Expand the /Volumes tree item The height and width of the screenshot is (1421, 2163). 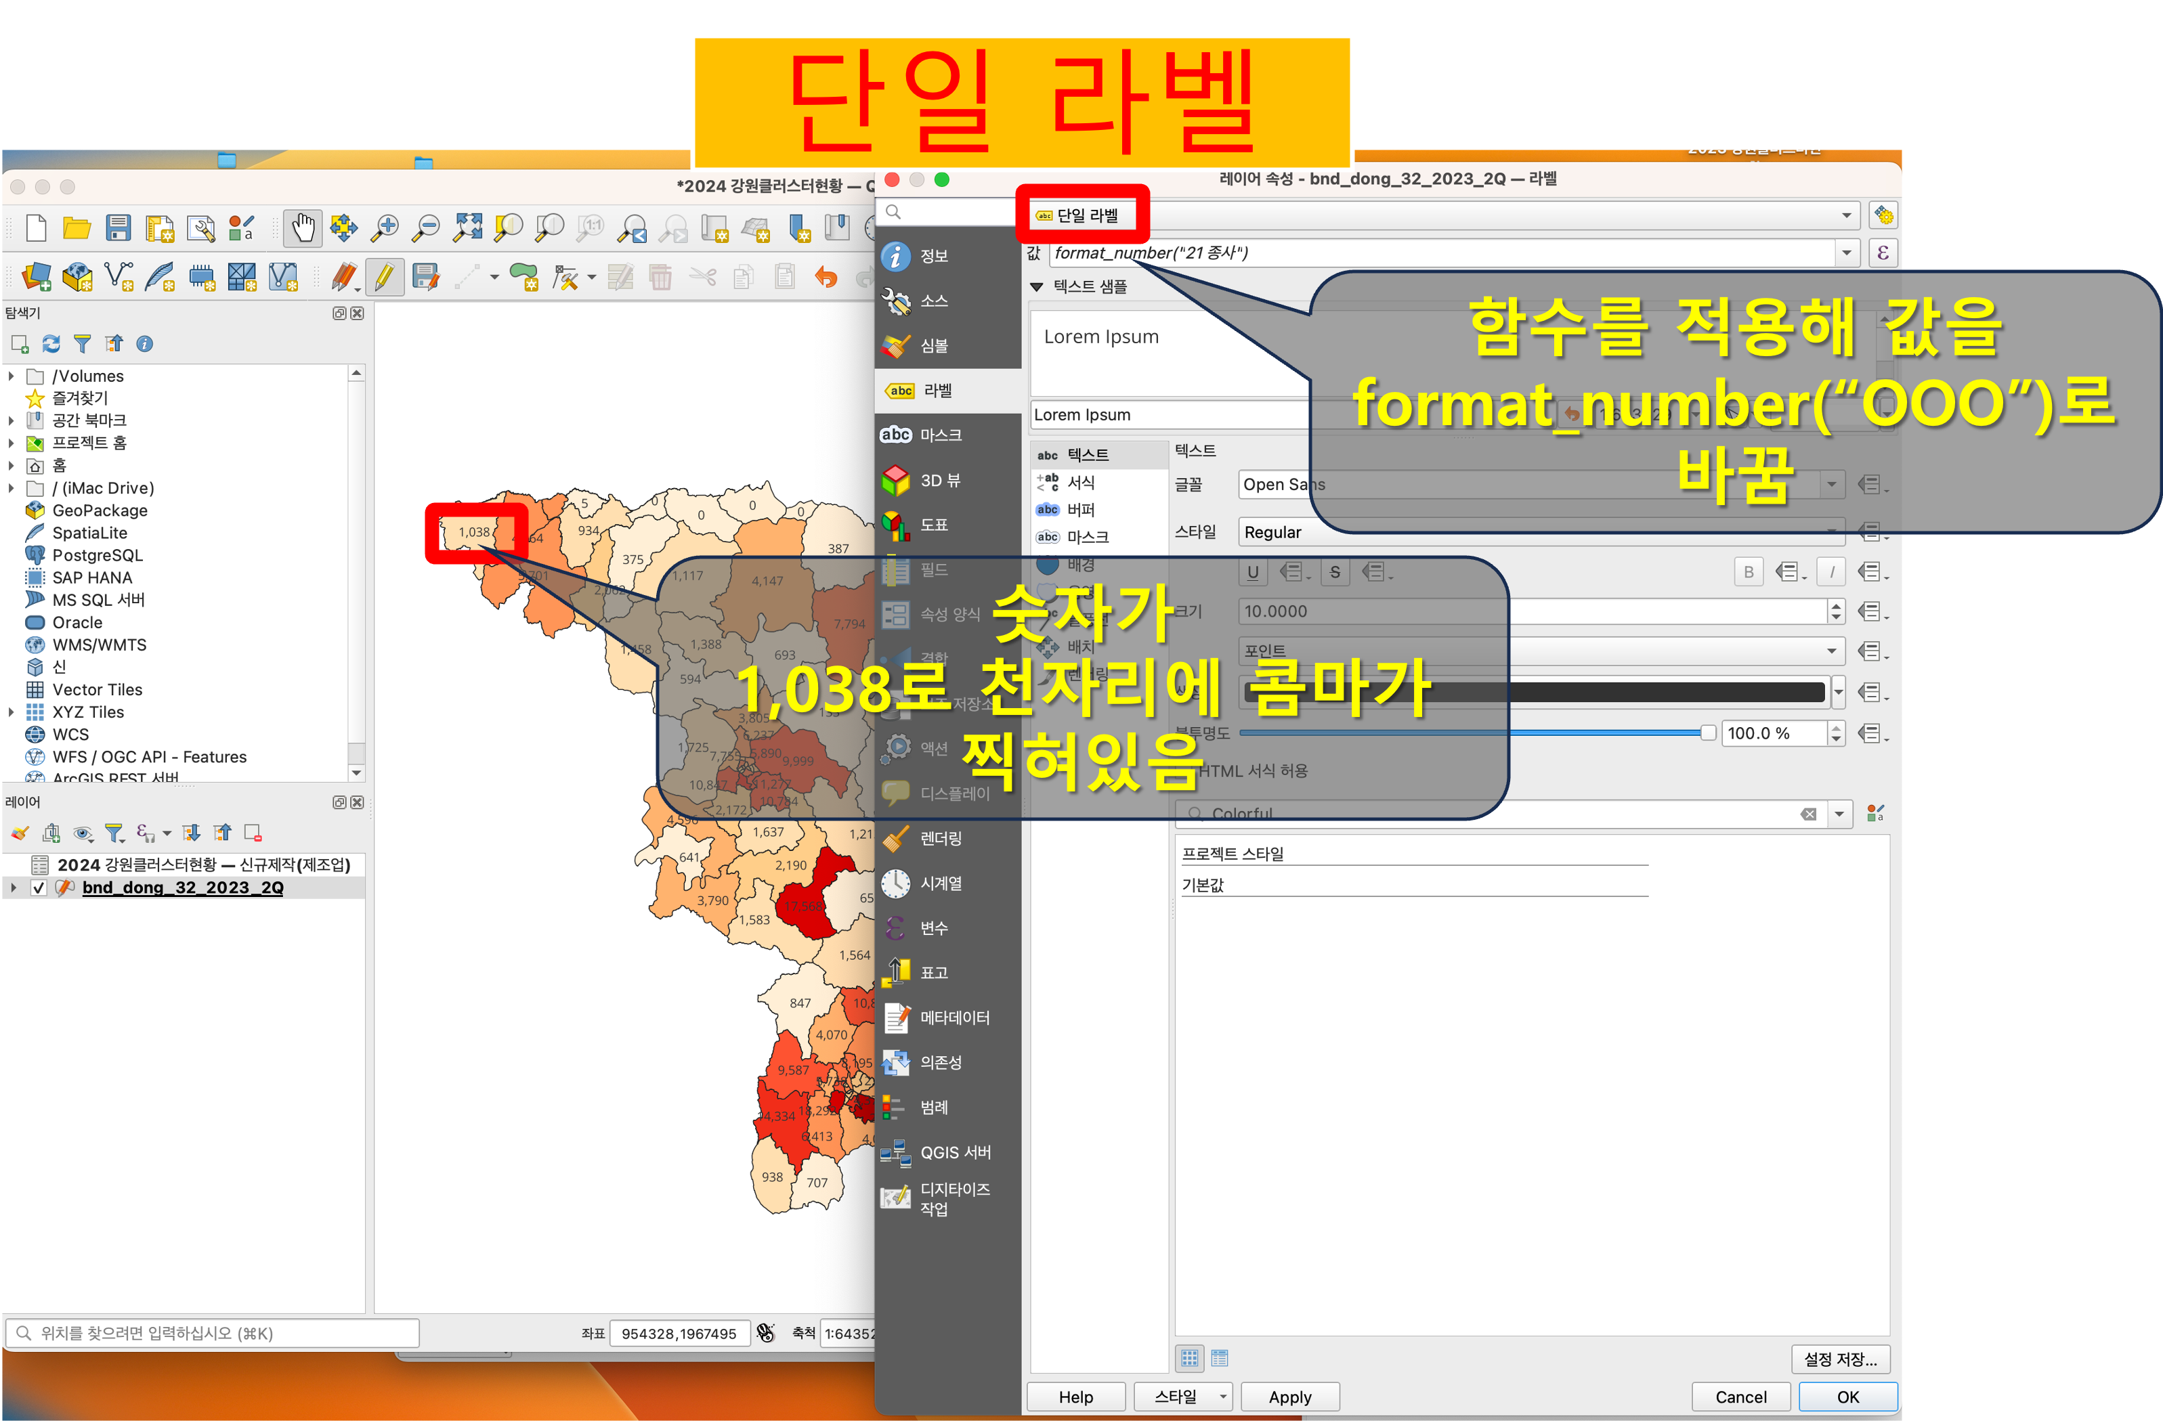11,376
